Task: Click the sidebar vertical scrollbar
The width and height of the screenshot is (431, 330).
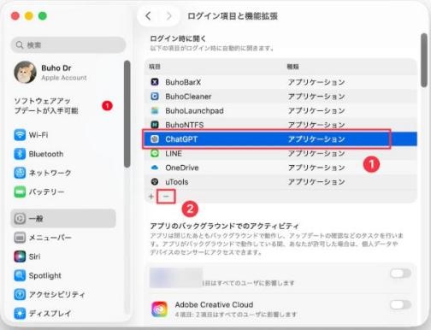Action: [x=127, y=114]
